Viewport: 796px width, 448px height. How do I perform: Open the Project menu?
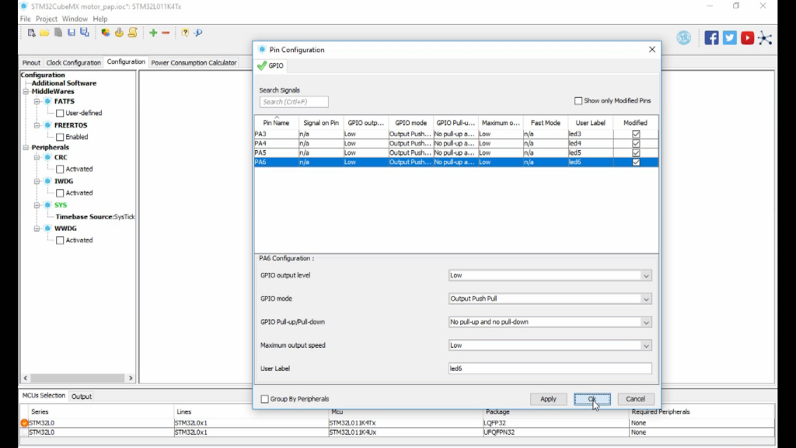[x=47, y=19]
